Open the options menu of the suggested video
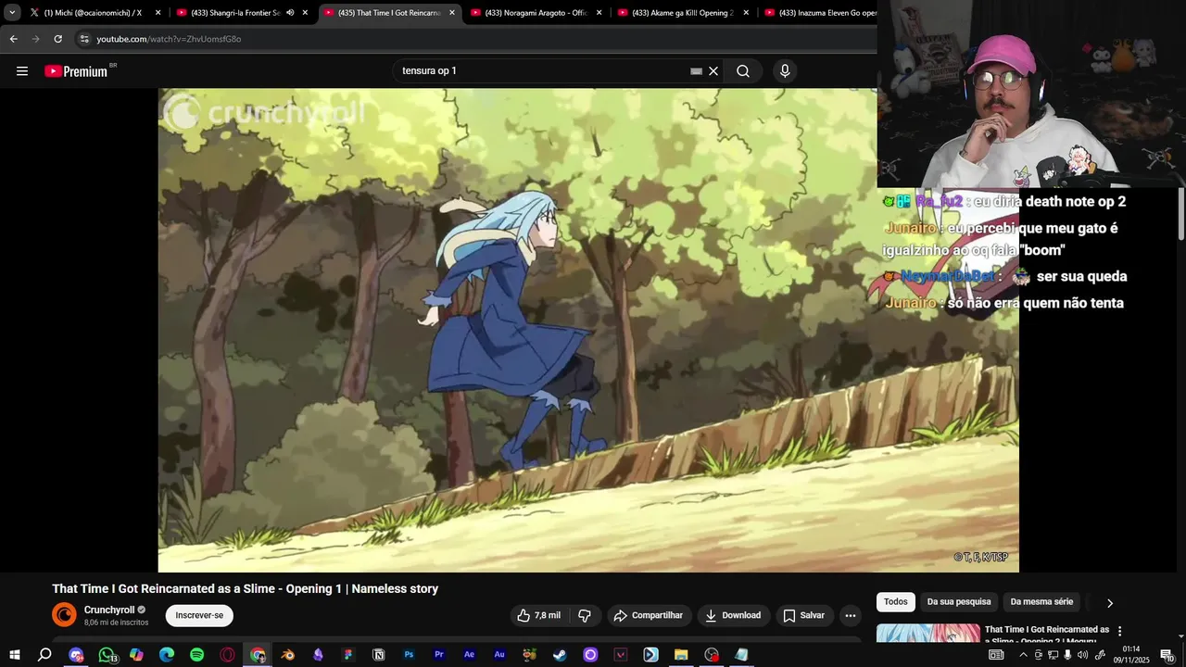Image resolution: width=1186 pixels, height=667 pixels. (x=1119, y=631)
